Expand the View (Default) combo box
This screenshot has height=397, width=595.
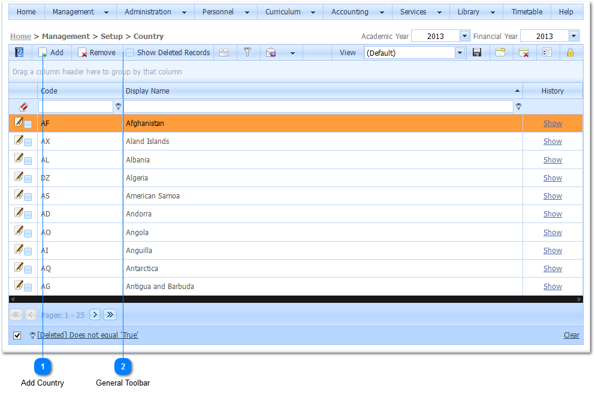(460, 53)
